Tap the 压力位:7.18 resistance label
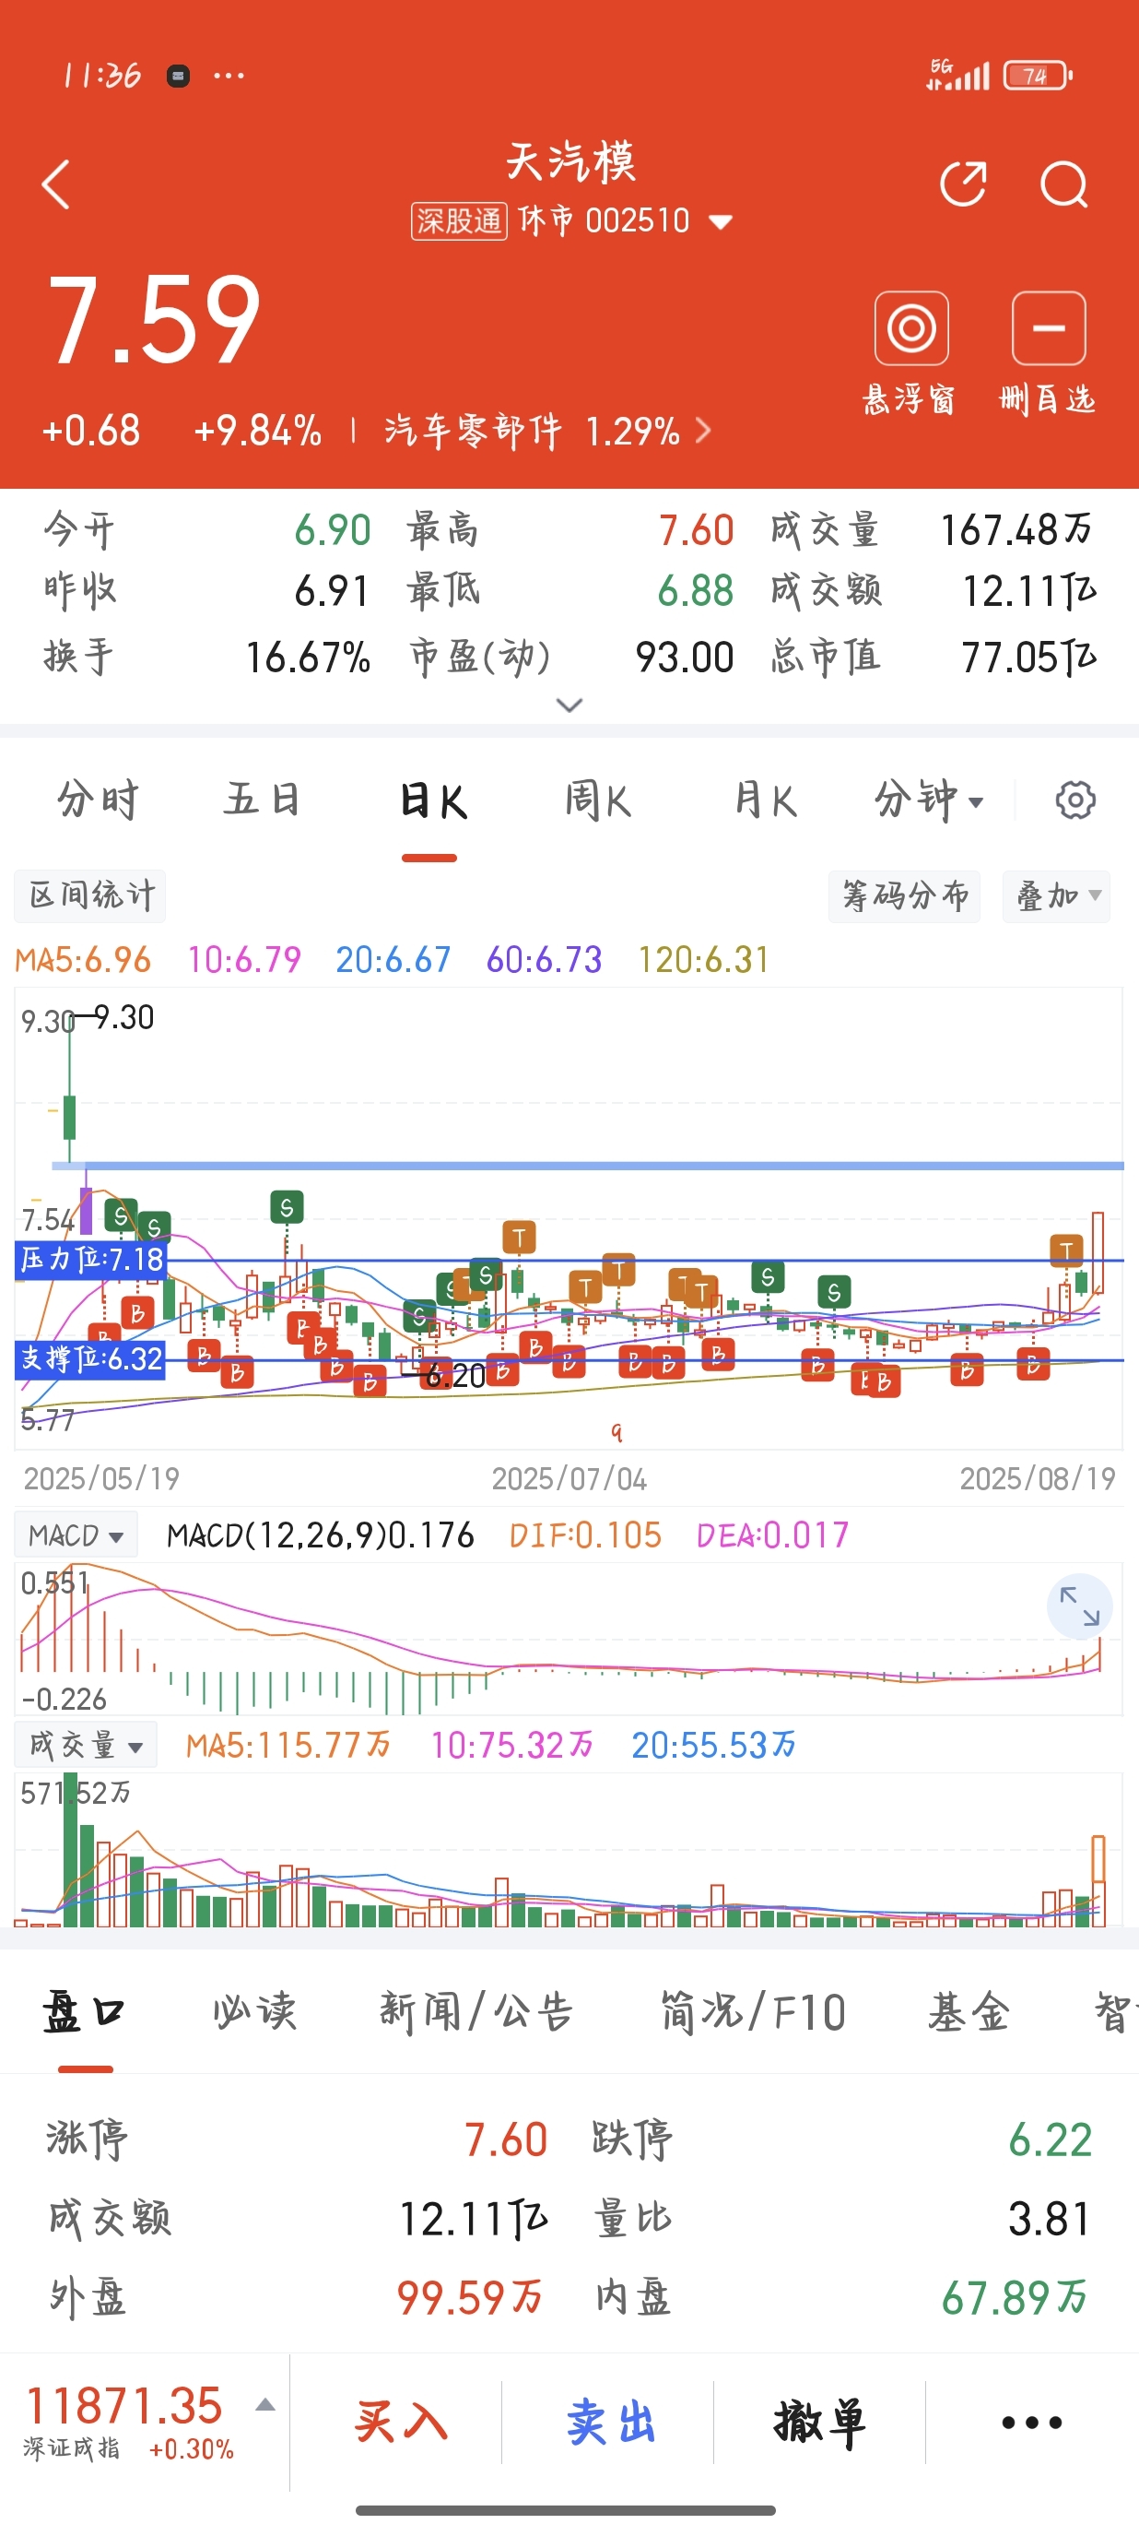Viewport: 1139px width, 2536px height. coord(91,1259)
